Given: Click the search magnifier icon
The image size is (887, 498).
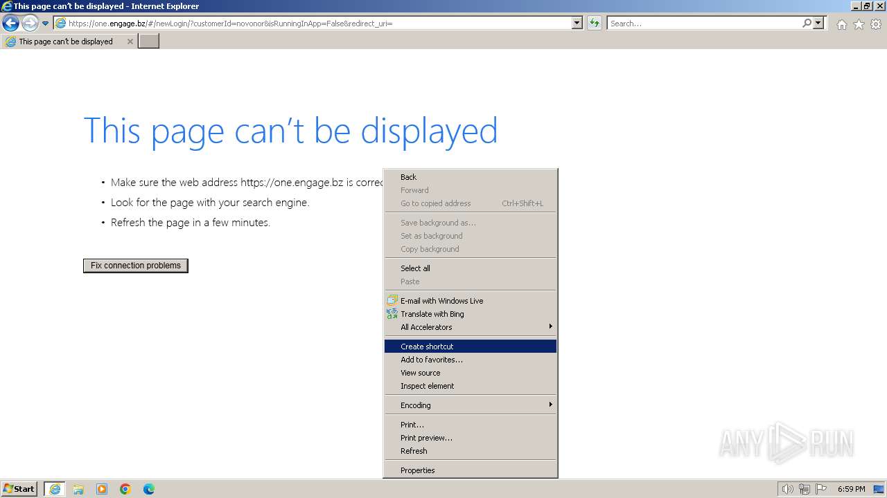Looking at the screenshot, I should (x=807, y=23).
